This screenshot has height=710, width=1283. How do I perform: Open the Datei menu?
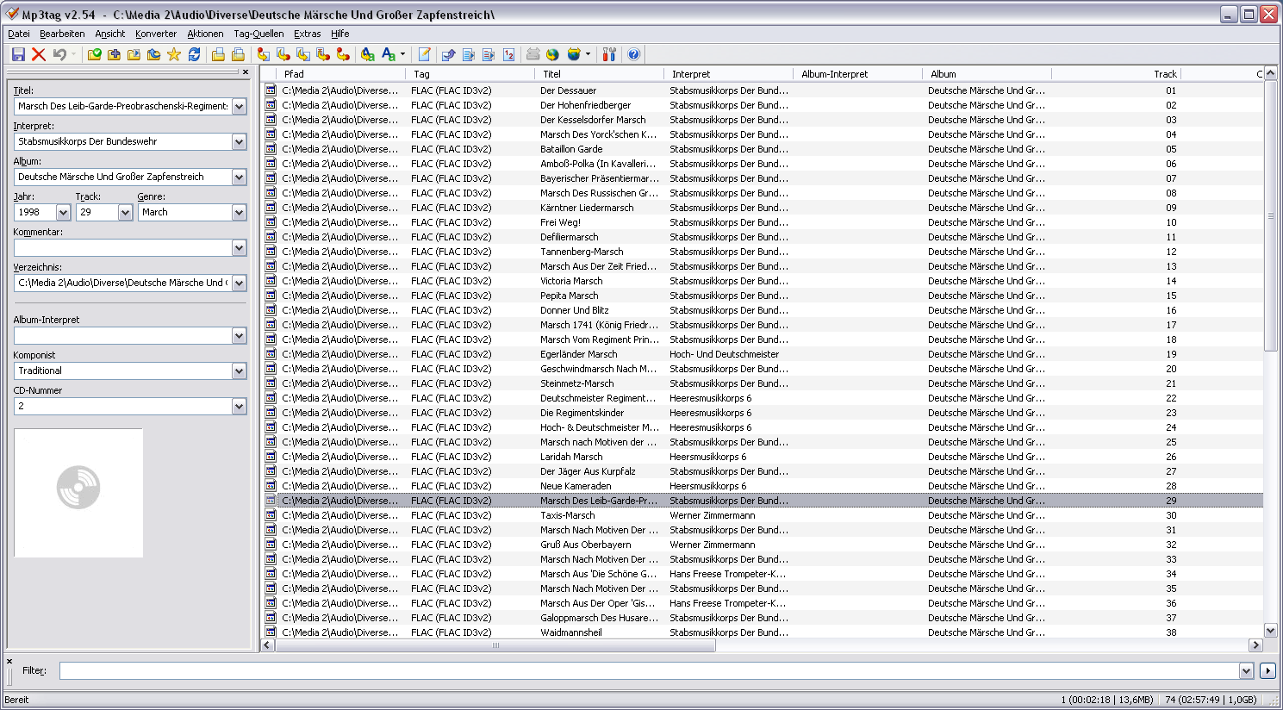(x=19, y=34)
